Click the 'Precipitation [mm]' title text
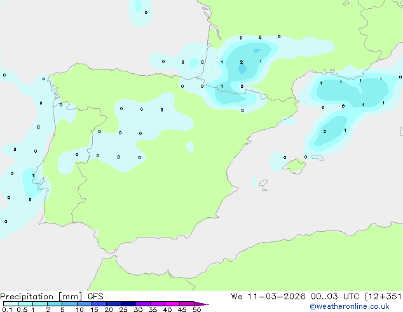 click(41, 297)
